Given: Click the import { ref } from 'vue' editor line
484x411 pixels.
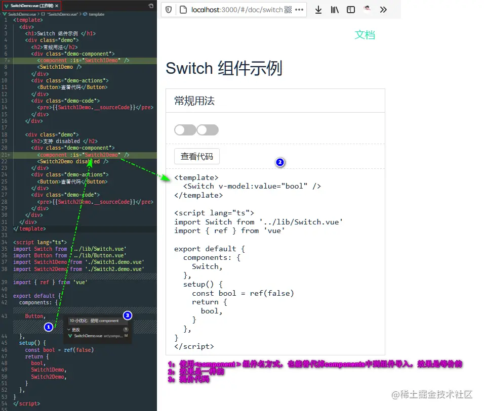Looking at the screenshot, I should [x=50, y=282].
